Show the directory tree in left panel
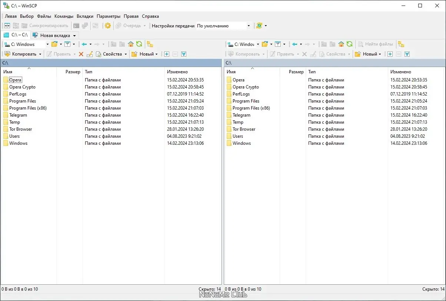The width and height of the screenshot is (446, 301). pyautogui.click(x=150, y=44)
